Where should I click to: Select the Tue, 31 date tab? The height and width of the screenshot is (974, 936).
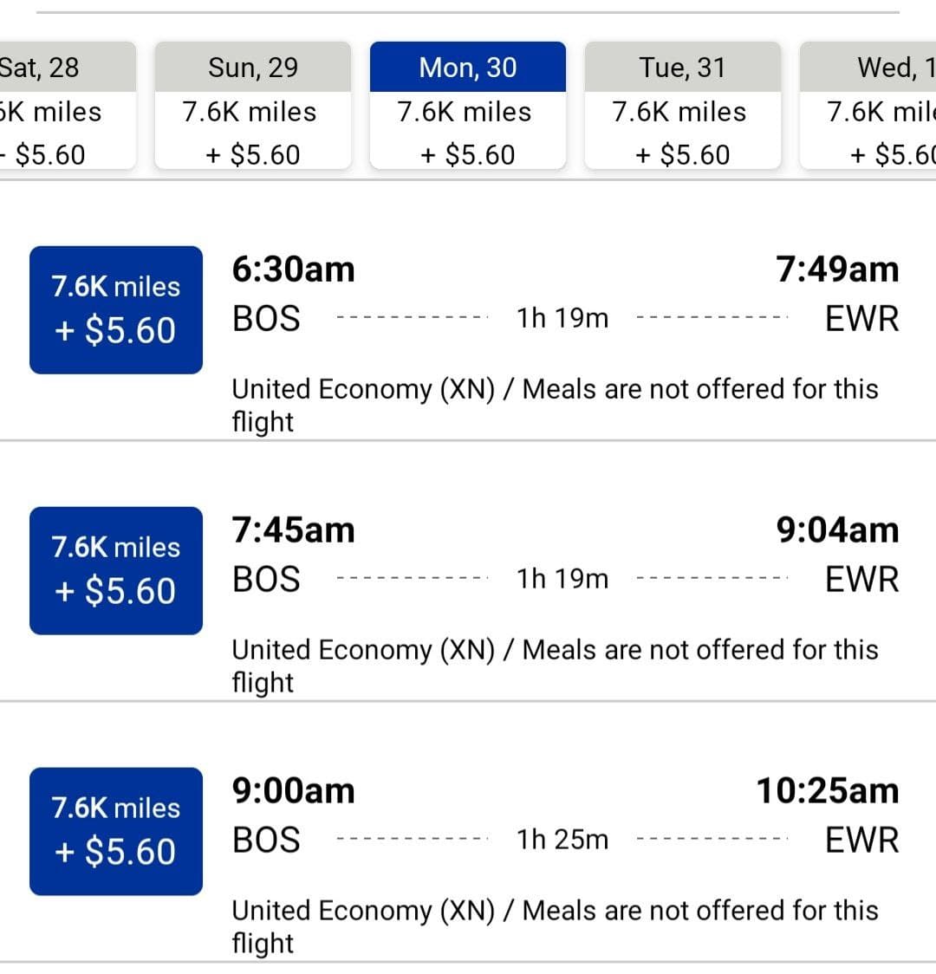683,105
